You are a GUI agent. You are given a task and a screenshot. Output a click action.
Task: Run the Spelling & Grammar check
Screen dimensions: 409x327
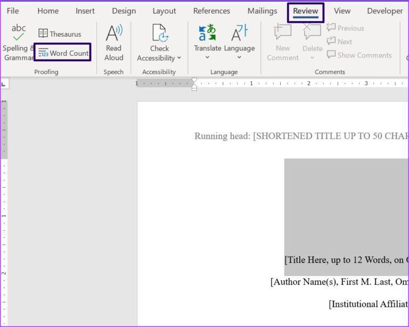pyautogui.click(x=18, y=42)
